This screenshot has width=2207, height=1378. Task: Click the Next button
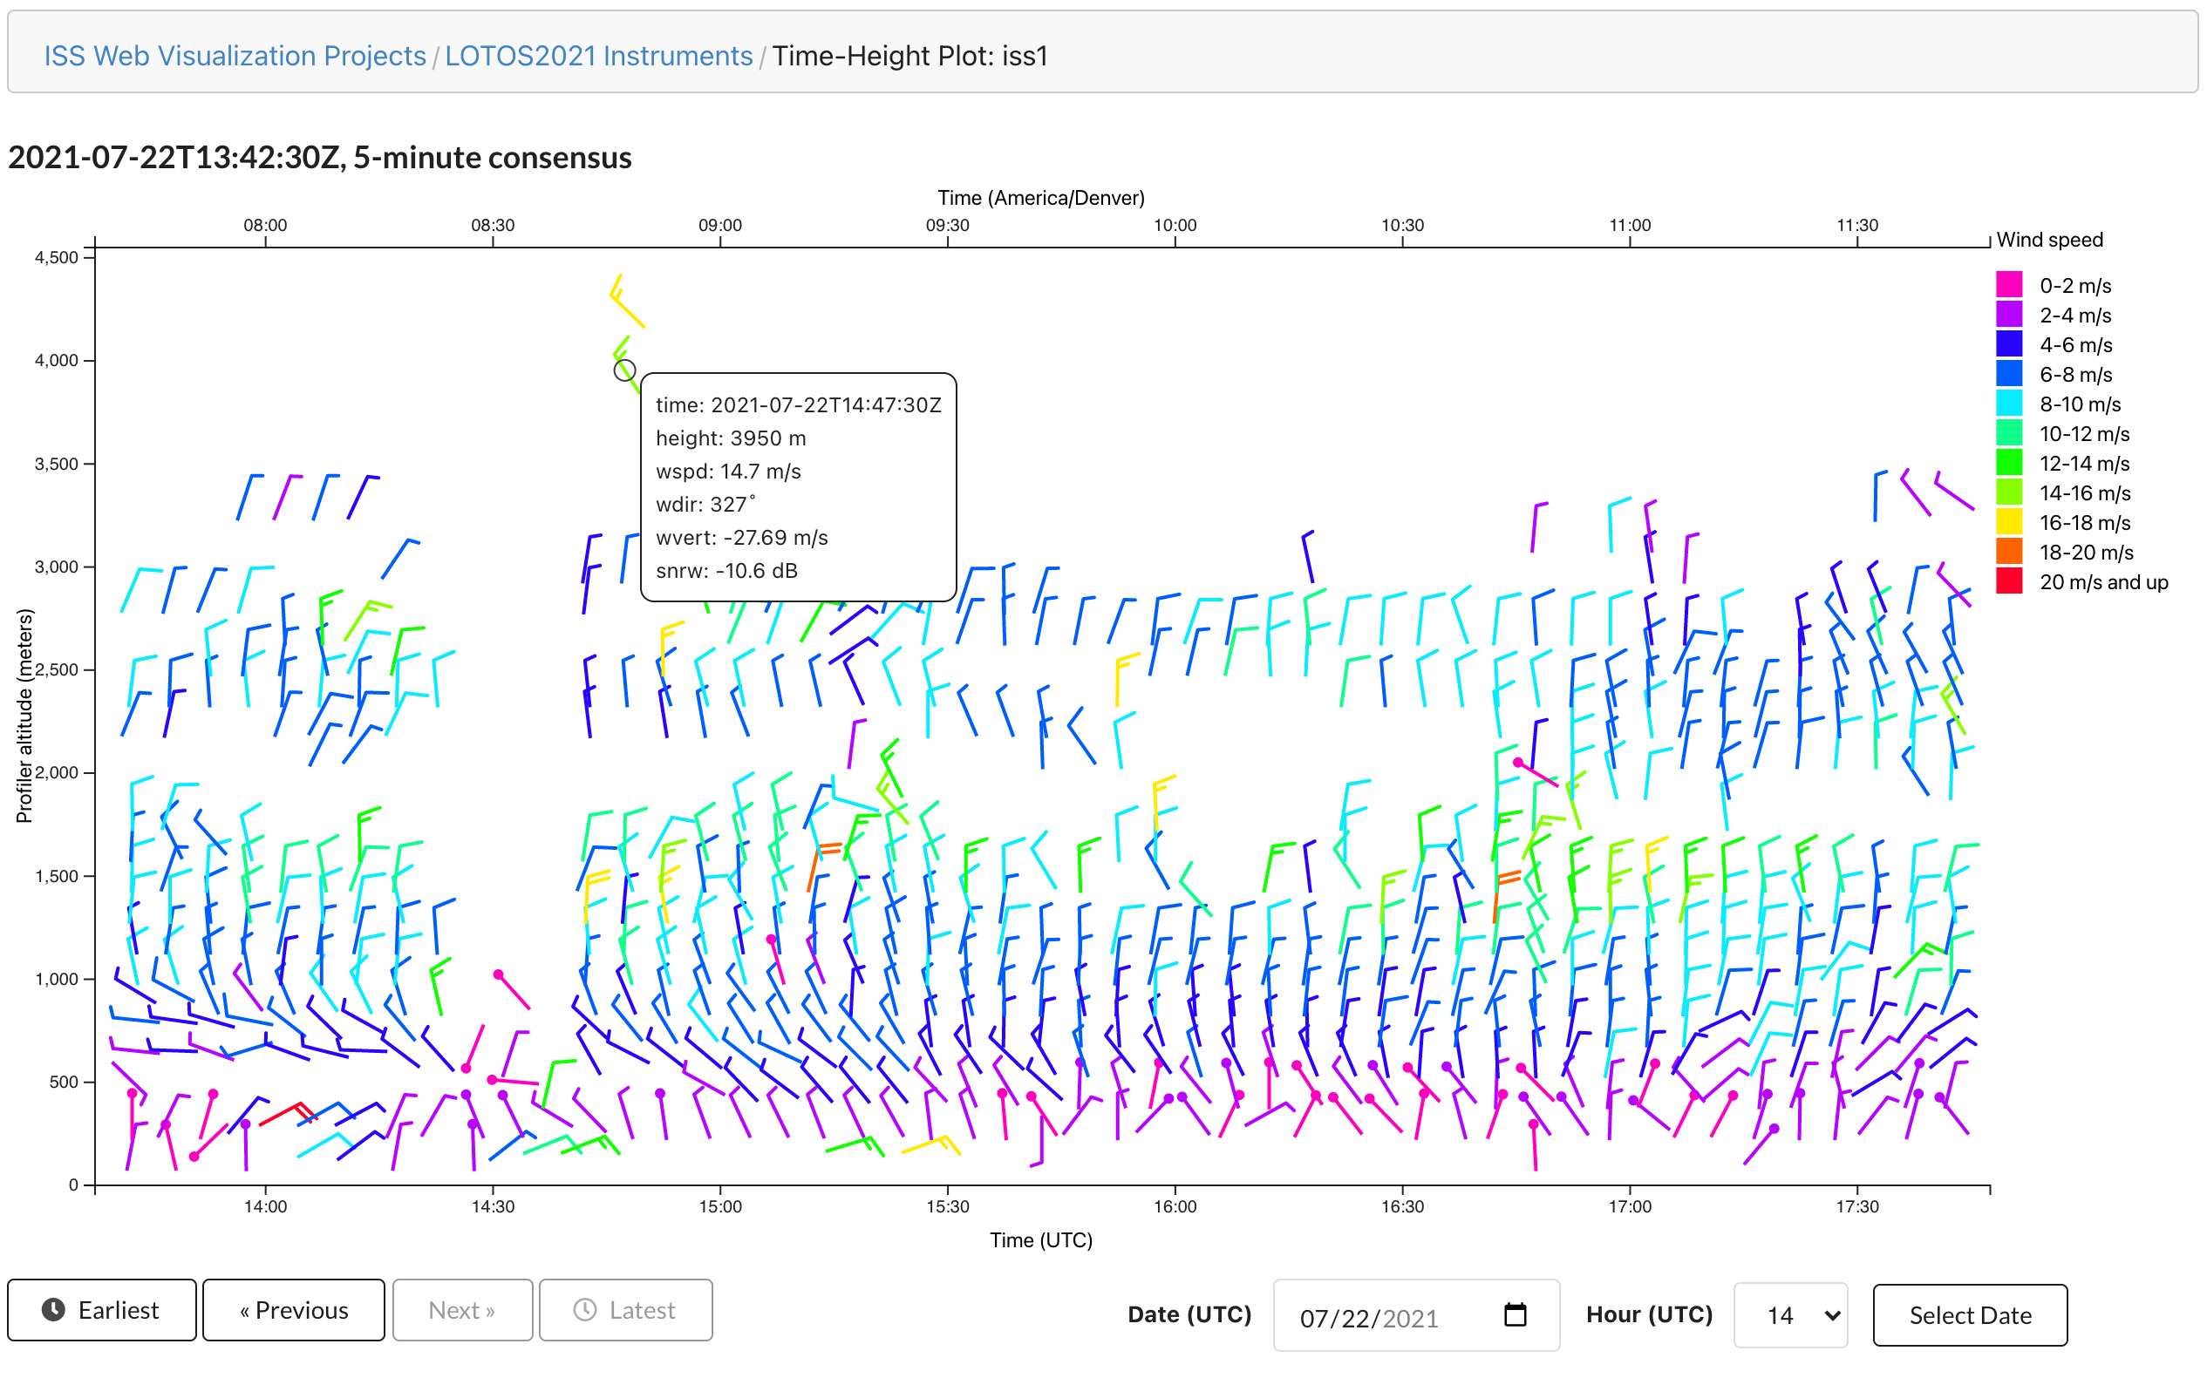[x=462, y=1310]
